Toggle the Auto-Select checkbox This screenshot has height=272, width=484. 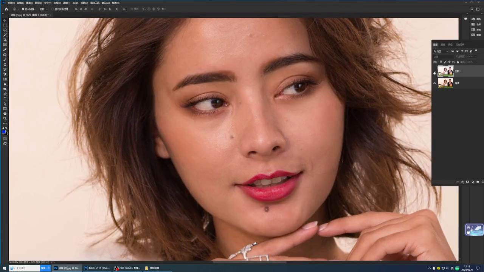[x=23, y=9]
